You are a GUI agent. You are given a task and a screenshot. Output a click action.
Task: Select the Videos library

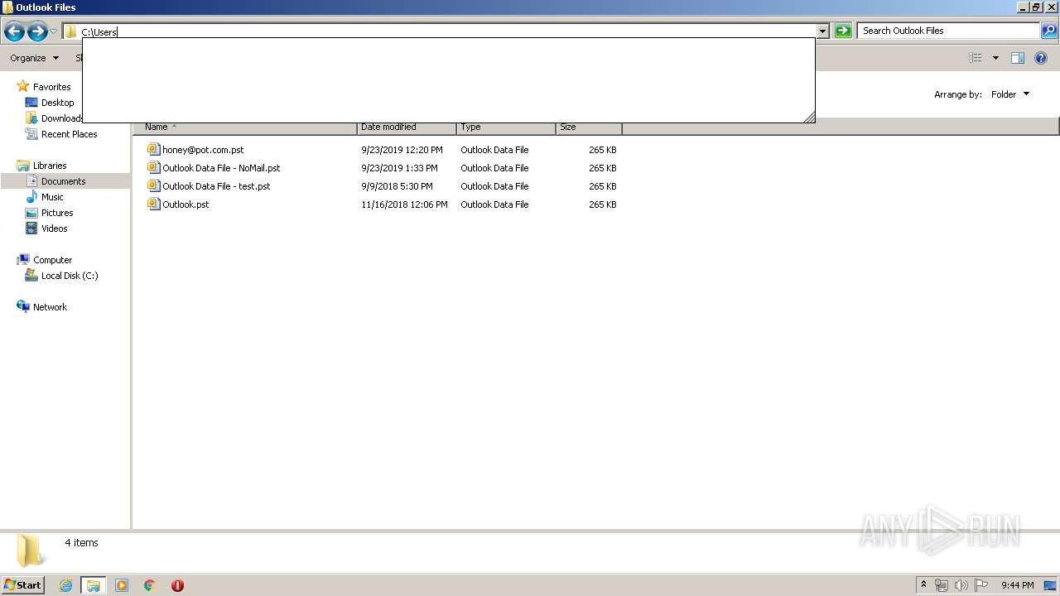tap(54, 228)
